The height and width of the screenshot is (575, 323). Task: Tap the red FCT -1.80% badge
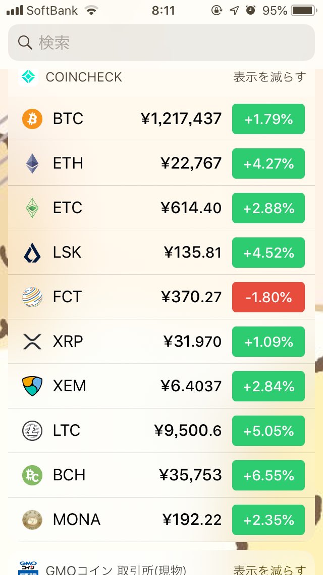click(x=268, y=297)
